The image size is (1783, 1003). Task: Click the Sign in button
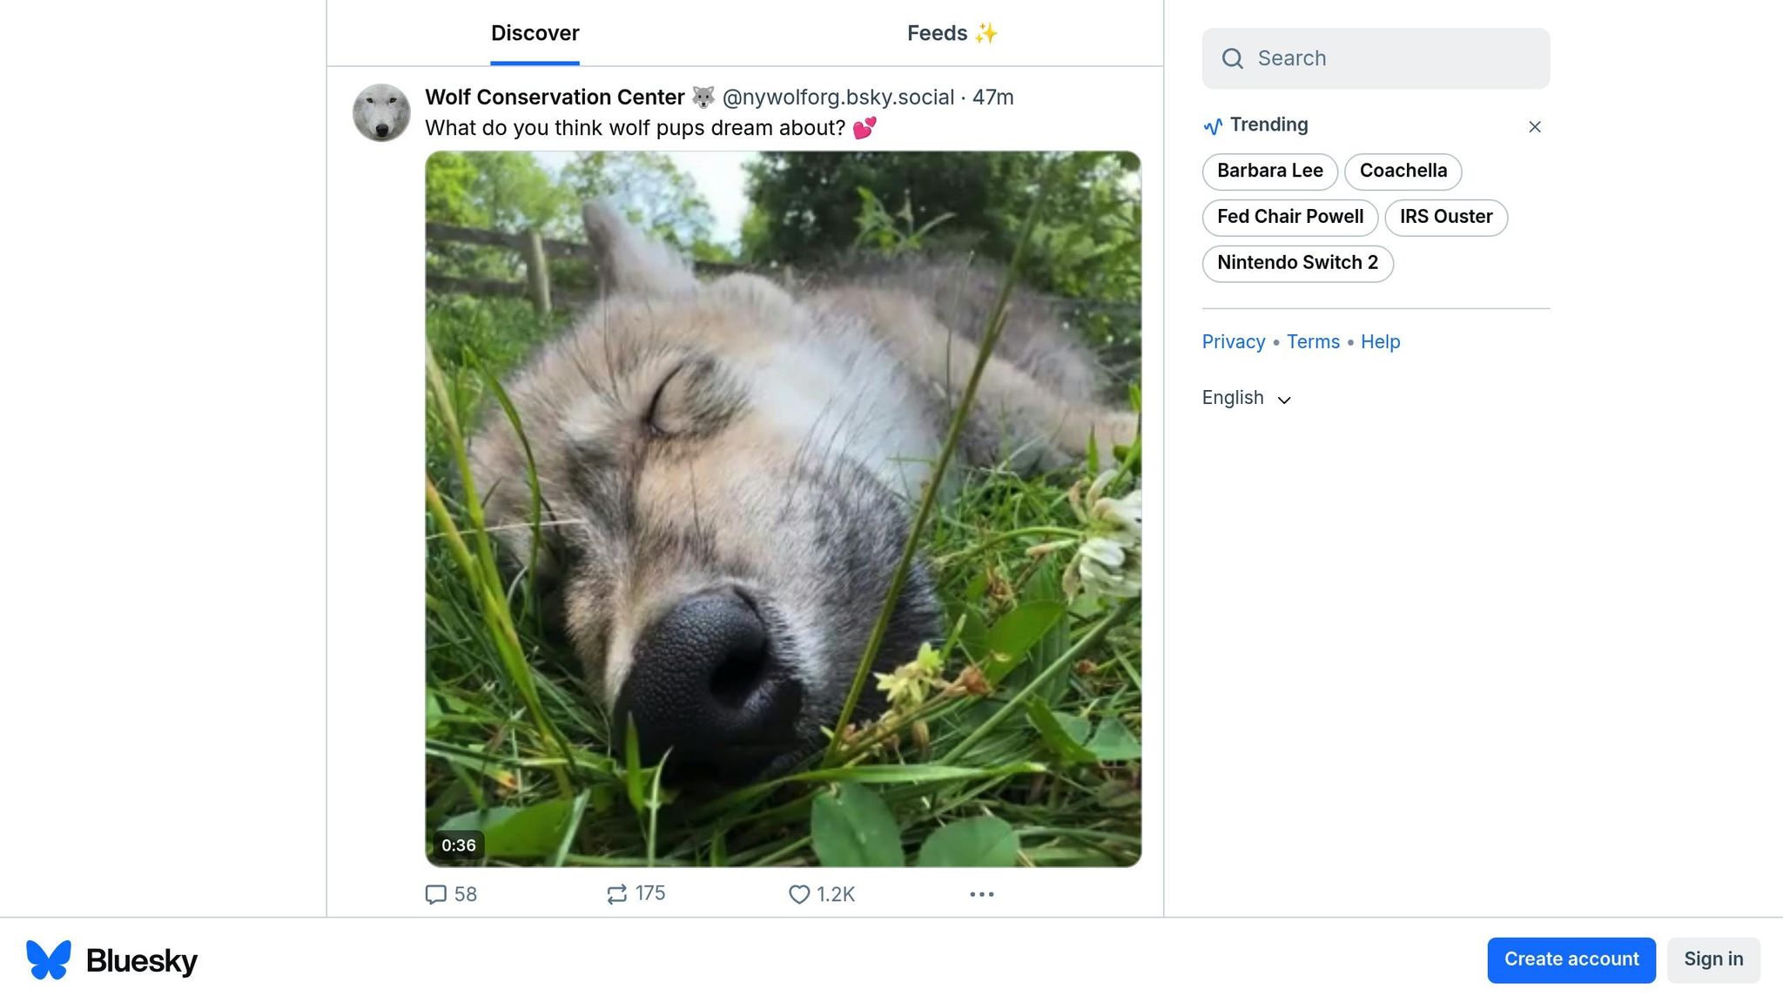pyautogui.click(x=1712, y=959)
